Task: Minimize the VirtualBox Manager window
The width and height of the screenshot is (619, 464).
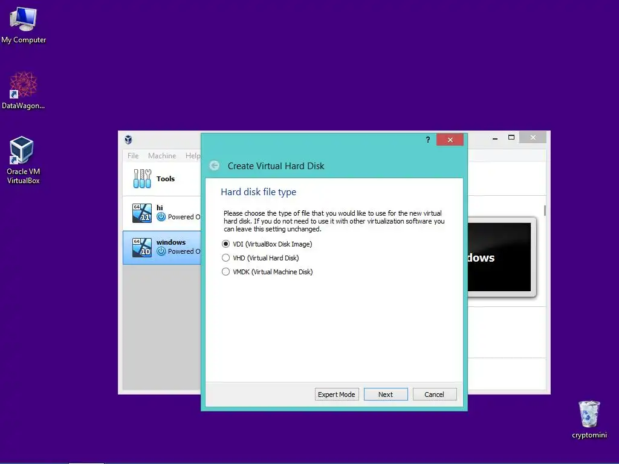Action: [495, 138]
